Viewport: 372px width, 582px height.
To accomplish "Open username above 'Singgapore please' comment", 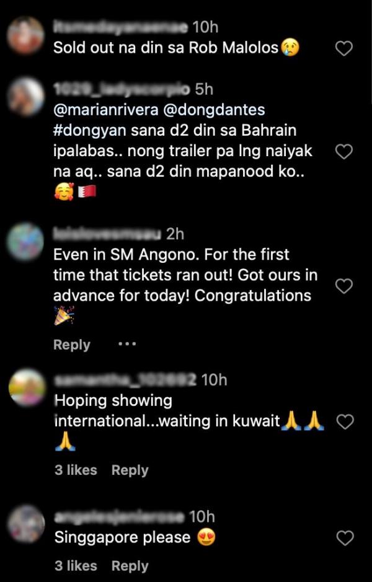I will tap(118, 516).
